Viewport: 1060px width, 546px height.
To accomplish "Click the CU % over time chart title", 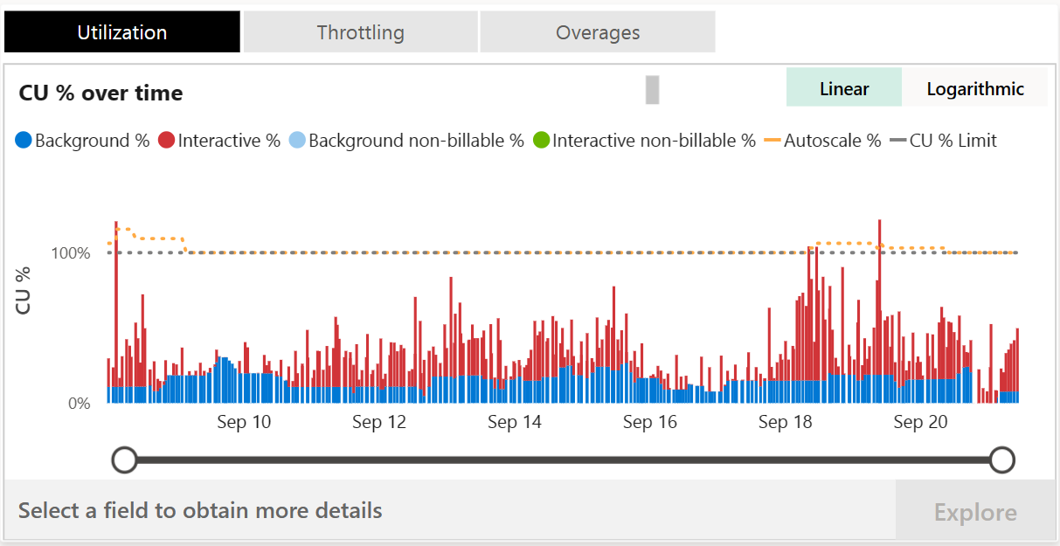I will coord(99,93).
